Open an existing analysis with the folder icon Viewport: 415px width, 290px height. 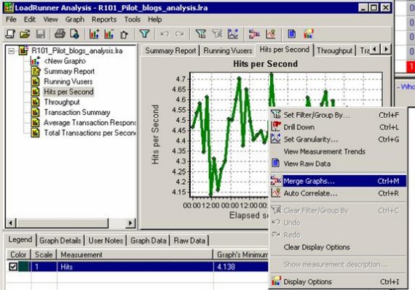point(25,34)
